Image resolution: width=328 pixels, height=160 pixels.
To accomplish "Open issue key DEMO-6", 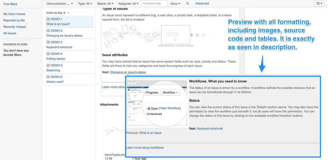I will coord(56,77).
